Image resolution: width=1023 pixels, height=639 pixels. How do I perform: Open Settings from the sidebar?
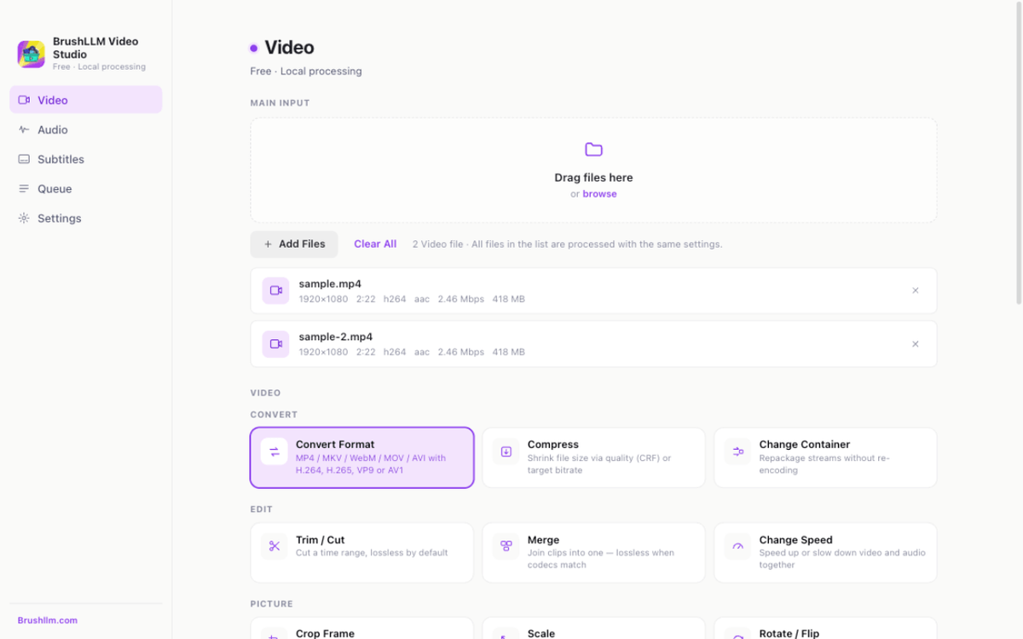[x=85, y=218]
